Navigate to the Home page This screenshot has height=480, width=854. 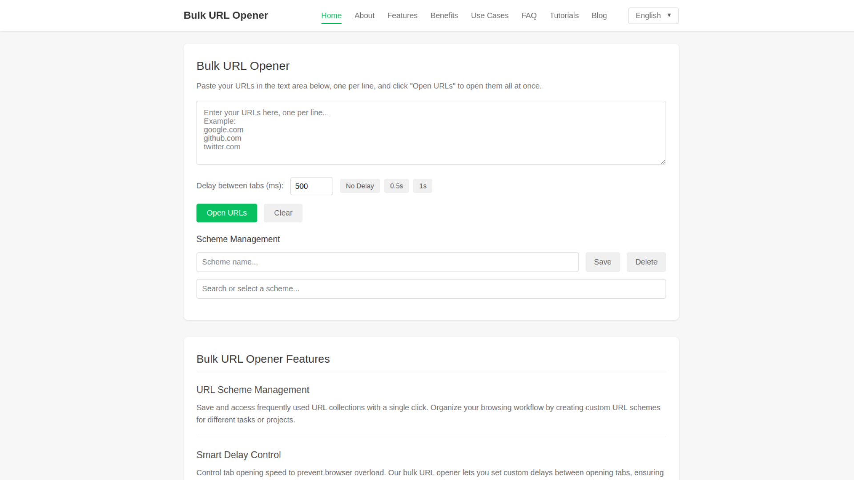coord(331,16)
